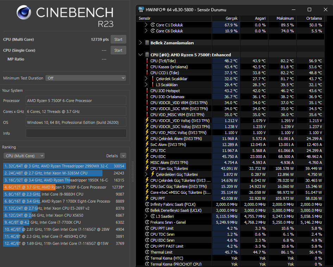Open the Details dropdown arrow in Ranking

point(123,156)
